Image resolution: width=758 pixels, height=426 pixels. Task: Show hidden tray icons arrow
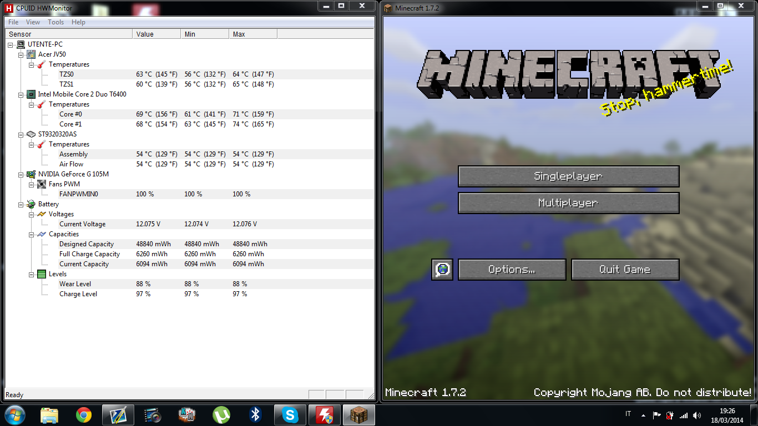pyautogui.click(x=643, y=415)
